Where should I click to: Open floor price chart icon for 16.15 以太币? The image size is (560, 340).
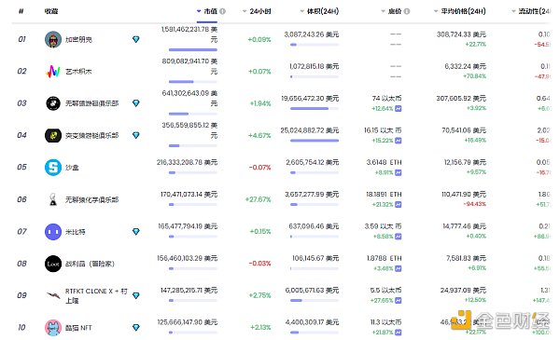399,141
